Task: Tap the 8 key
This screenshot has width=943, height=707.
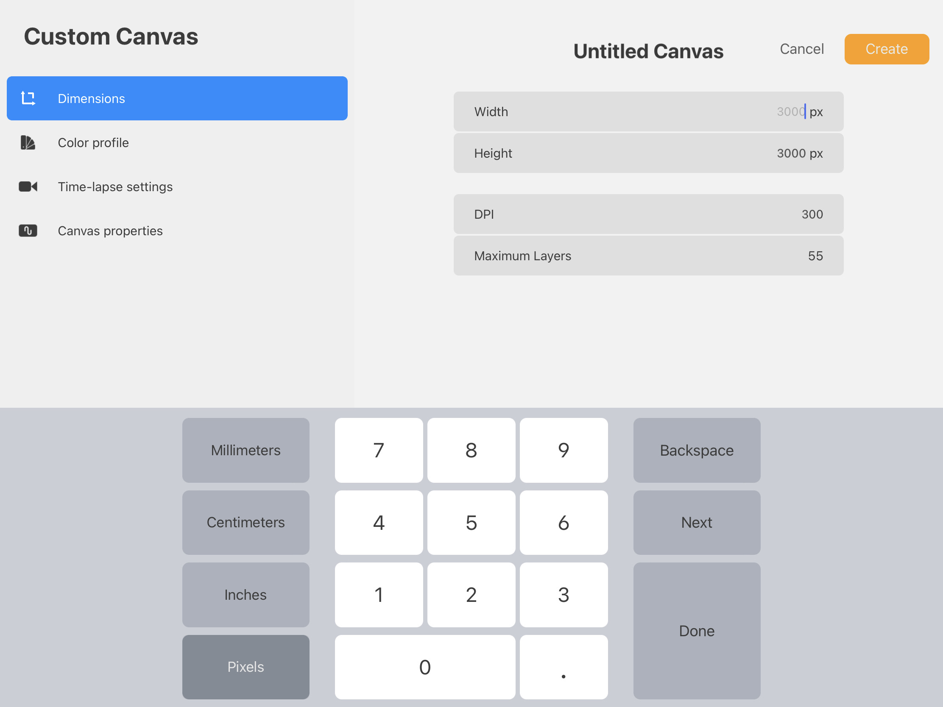Action: pyautogui.click(x=471, y=451)
